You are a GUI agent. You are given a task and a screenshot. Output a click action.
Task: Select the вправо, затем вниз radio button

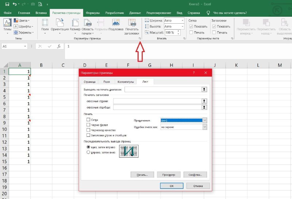88,152
